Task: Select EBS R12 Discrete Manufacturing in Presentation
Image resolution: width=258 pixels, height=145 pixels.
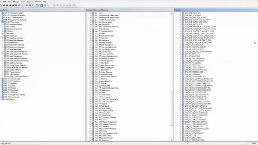Action: click(15, 20)
